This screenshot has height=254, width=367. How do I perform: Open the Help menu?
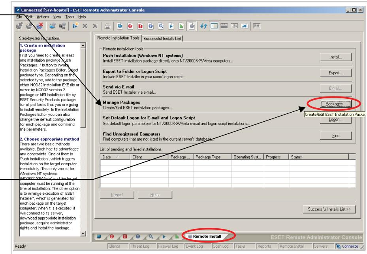coord(82,17)
